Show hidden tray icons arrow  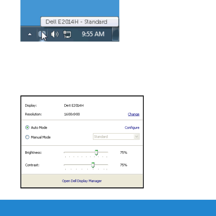(30, 34)
